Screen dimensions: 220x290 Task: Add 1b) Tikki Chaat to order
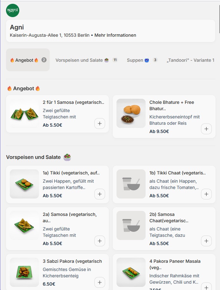206,194
